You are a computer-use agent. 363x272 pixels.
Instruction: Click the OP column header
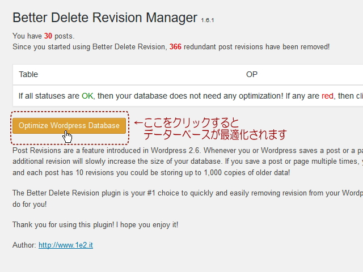coord(252,74)
